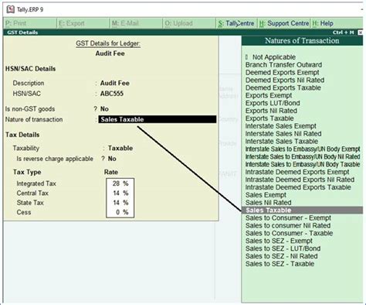366x305 pixels.
Task: Select Interstate Sales to Embassy/UN Body Nil Rated
Action: pos(303,156)
